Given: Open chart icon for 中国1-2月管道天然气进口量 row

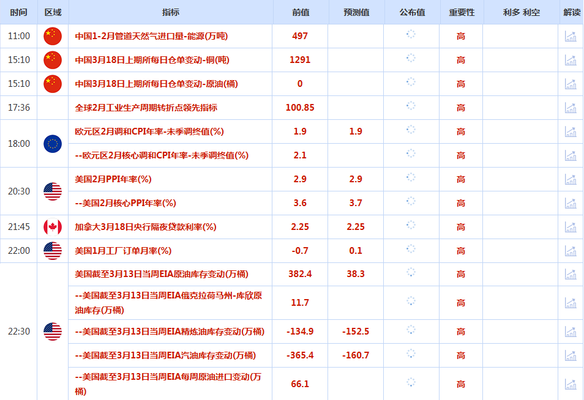Looking at the screenshot, I should [571, 36].
